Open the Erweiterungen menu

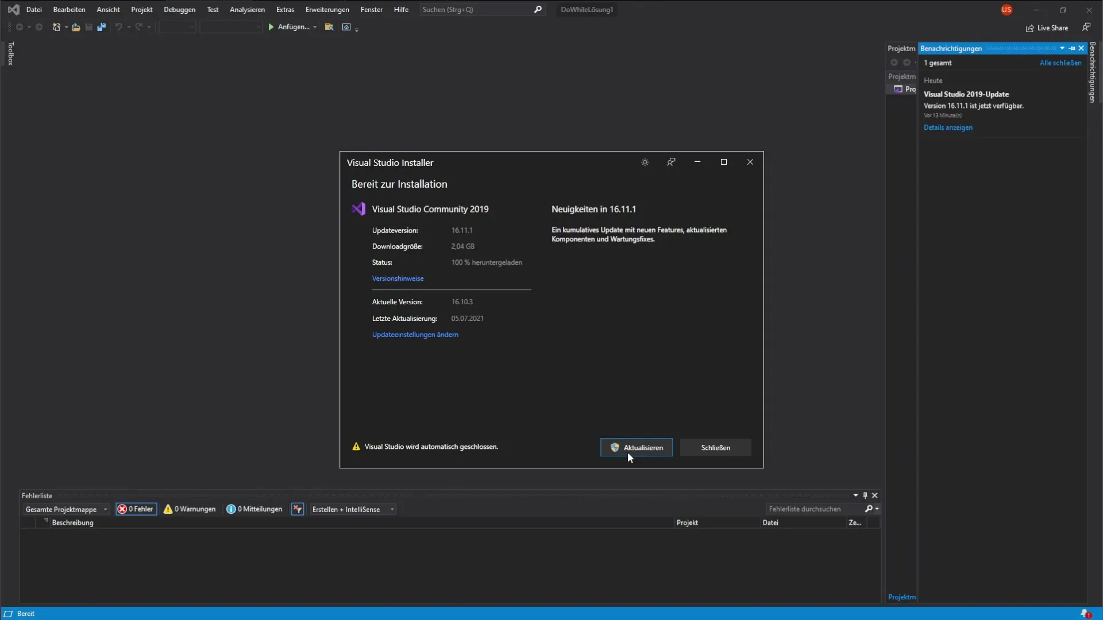coord(327,10)
